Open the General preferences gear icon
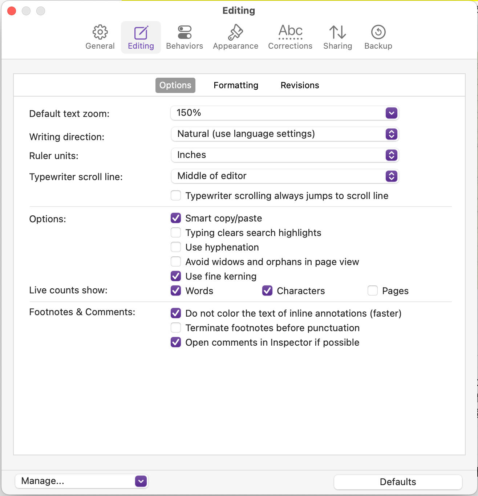The height and width of the screenshot is (496, 478). [x=100, y=32]
